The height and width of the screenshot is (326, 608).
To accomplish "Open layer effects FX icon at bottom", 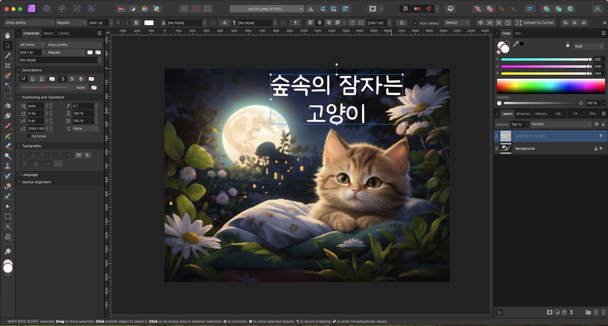I will click(x=564, y=312).
